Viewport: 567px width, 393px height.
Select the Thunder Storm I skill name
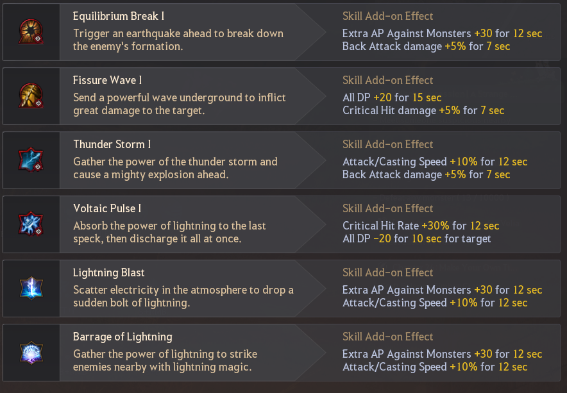112,144
